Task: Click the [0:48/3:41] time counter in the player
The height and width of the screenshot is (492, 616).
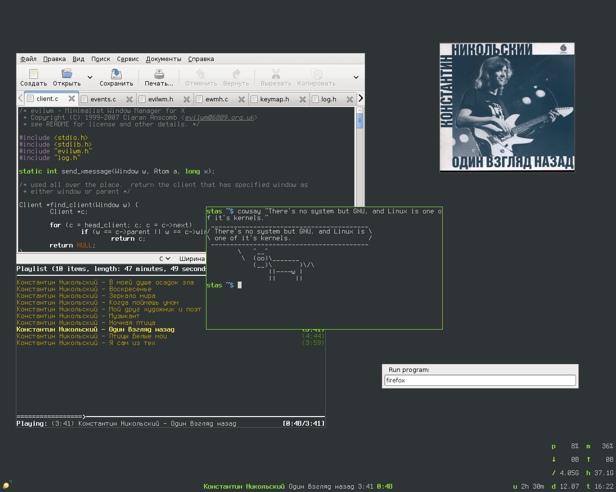Action: [x=304, y=424]
